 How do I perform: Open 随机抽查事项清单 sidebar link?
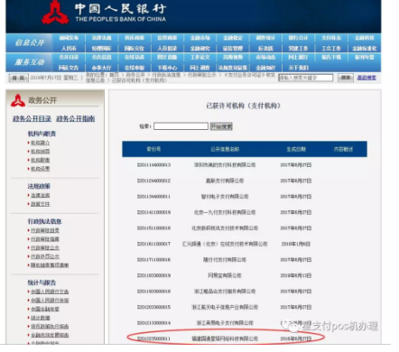click(x=50, y=265)
